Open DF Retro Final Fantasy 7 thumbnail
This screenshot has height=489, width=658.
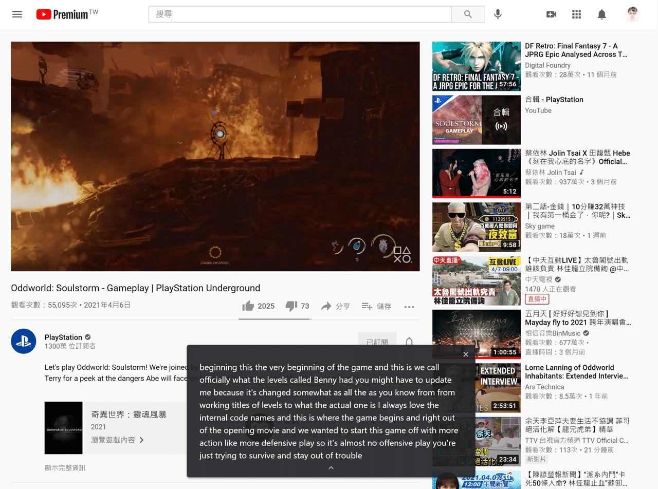point(477,66)
